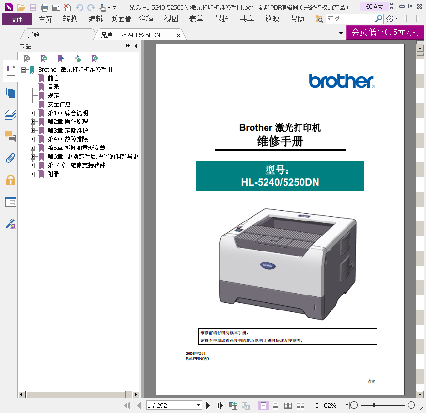Open the 目录 bookmark
This screenshot has height=413, width=426.
click(x=53, y=87)
